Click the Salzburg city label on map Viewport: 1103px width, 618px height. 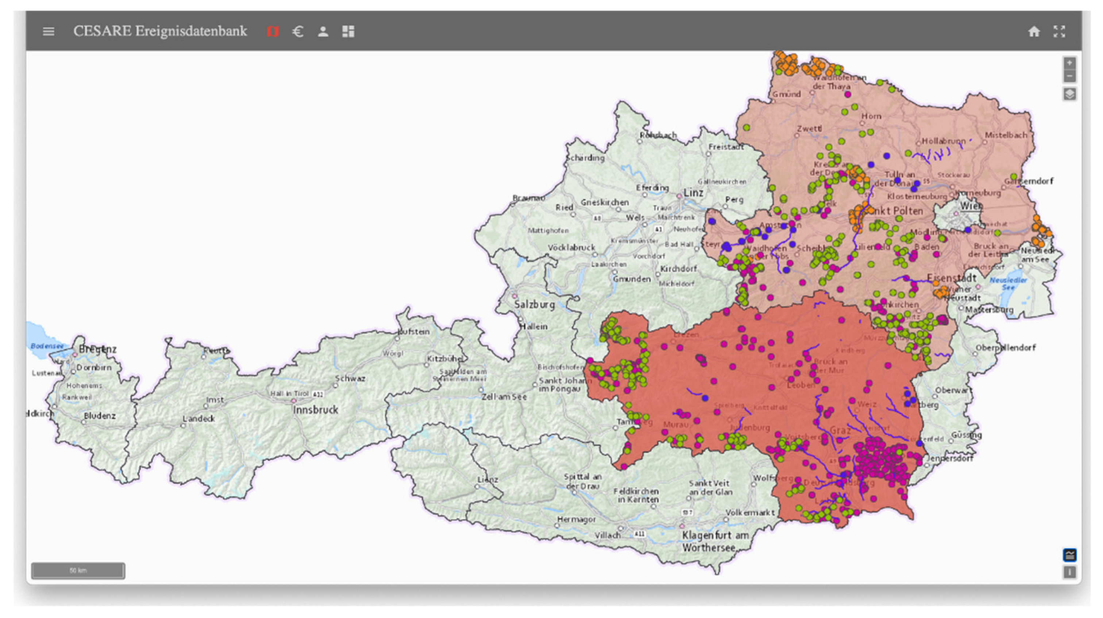[535, 305]
